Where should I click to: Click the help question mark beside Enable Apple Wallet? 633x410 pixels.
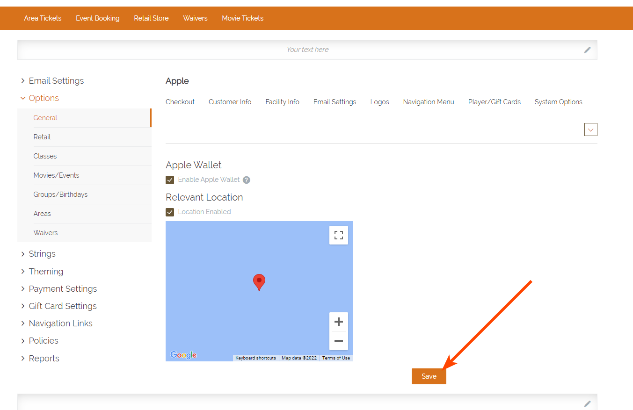click(247, 180)
